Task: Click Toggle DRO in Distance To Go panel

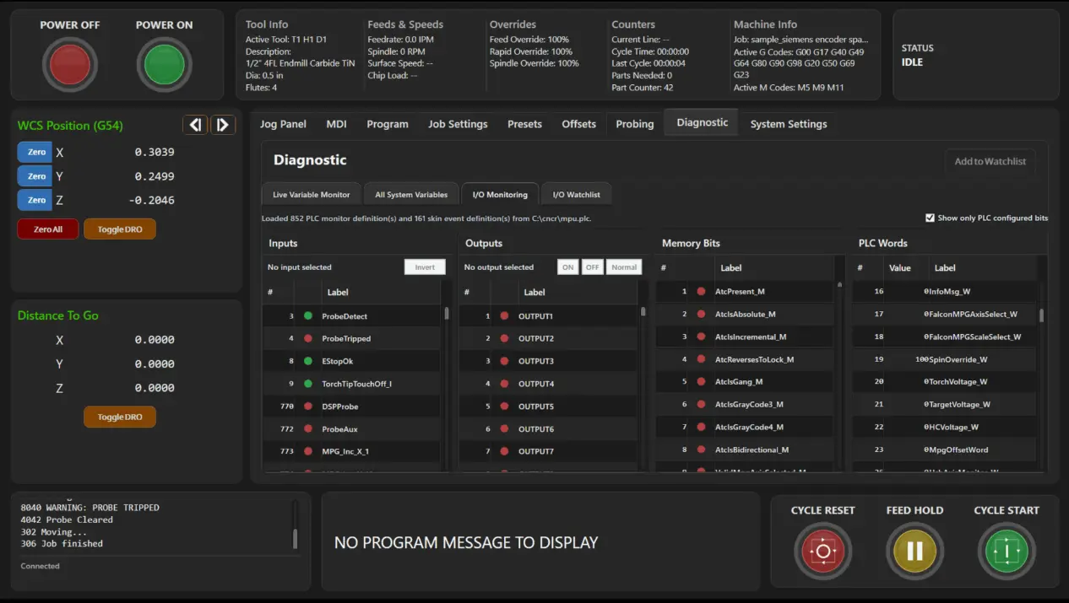Action: (120, 417)
